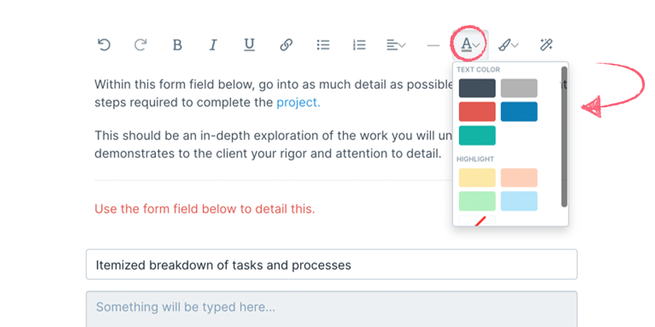
Task: Toggle bold formatting
Action: pos(177,45)
